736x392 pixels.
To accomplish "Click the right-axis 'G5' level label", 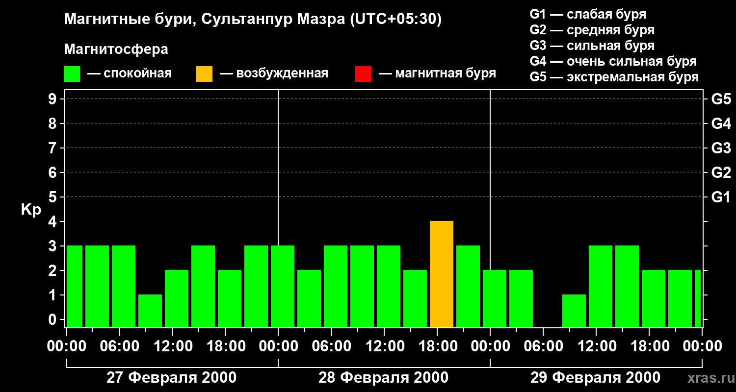I will click(721, 99).
